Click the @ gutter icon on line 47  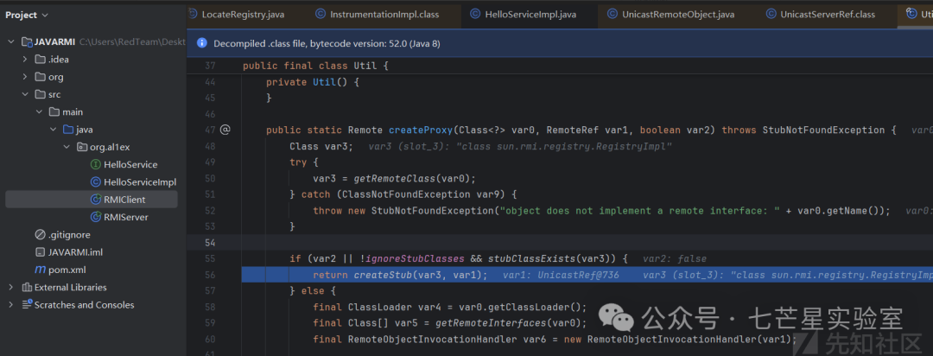click(x=225, y=130)
